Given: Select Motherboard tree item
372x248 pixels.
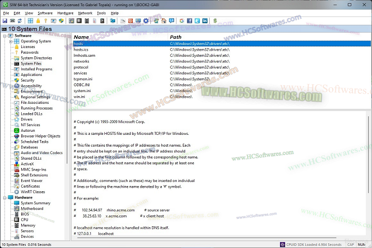Looking at the screenshot, I should (x=32, y=209).
